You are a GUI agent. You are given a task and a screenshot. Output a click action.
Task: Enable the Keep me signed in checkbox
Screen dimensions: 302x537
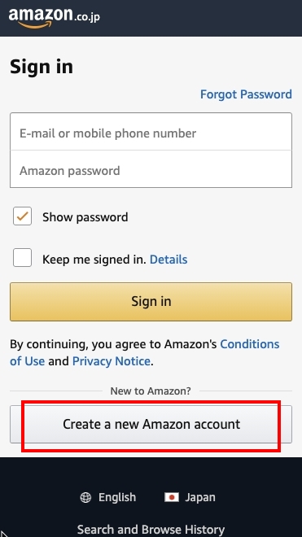(22, 258)
